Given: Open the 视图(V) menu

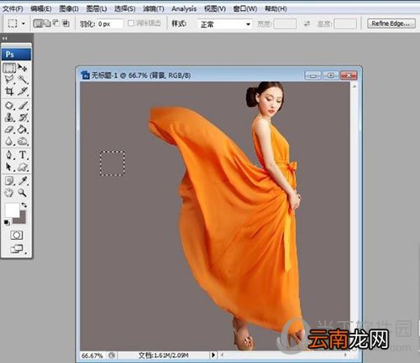Looking at the screenshot, I should [x=215, y=9].
